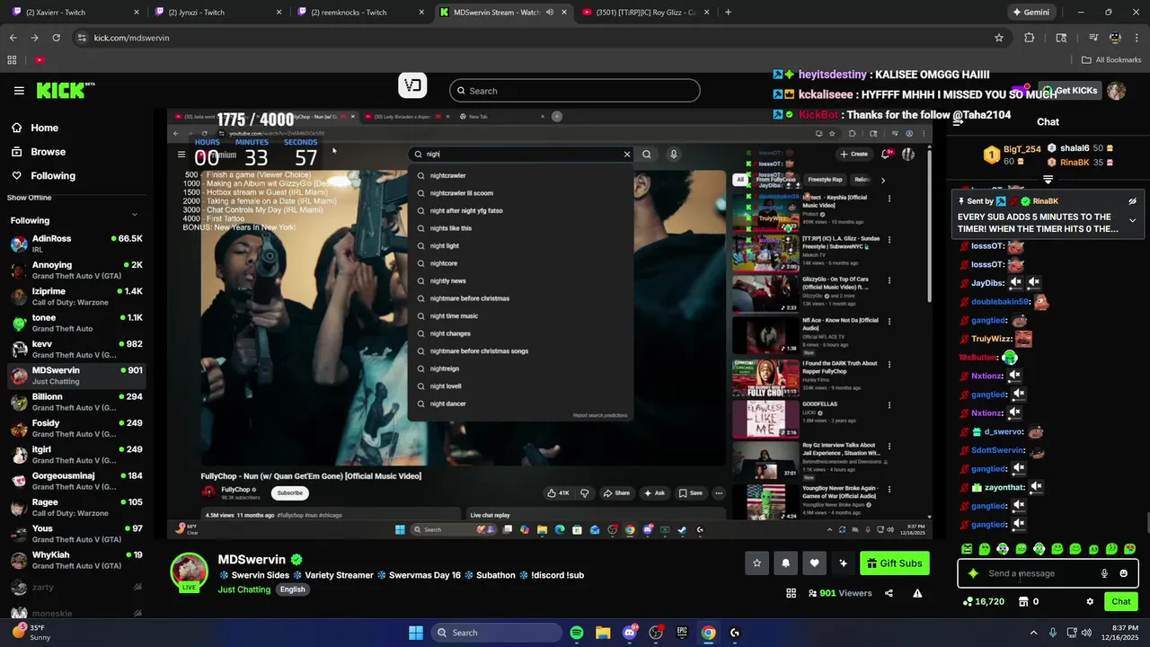Click MDSwervin's streamer avatar
Screen dimensions: 1150x647
(x=189, y=572)
